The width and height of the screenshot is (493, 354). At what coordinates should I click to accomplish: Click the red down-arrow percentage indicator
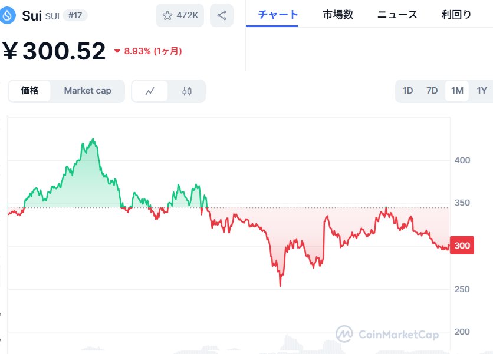click(117, 51)
